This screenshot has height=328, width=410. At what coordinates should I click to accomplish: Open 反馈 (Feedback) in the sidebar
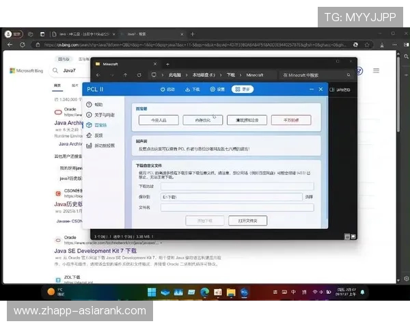(x=95, y=135)
